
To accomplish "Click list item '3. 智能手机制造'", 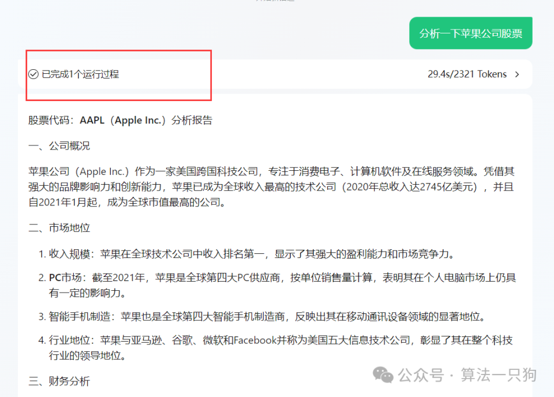I will [262, 316].
